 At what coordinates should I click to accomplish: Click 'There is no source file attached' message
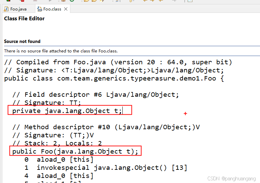[61, 51]
